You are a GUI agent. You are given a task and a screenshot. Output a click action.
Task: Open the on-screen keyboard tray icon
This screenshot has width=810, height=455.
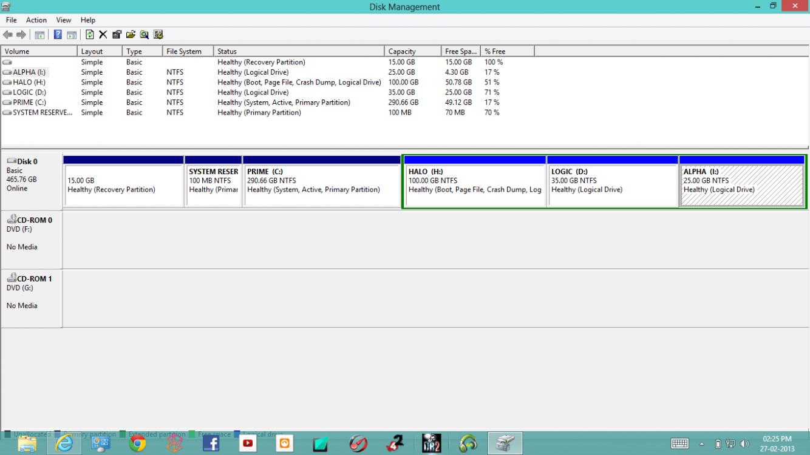679,443
